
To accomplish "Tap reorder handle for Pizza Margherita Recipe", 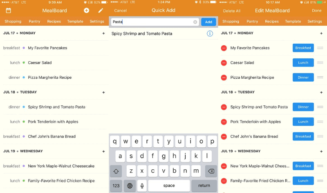I will click(x=320, y=77).
